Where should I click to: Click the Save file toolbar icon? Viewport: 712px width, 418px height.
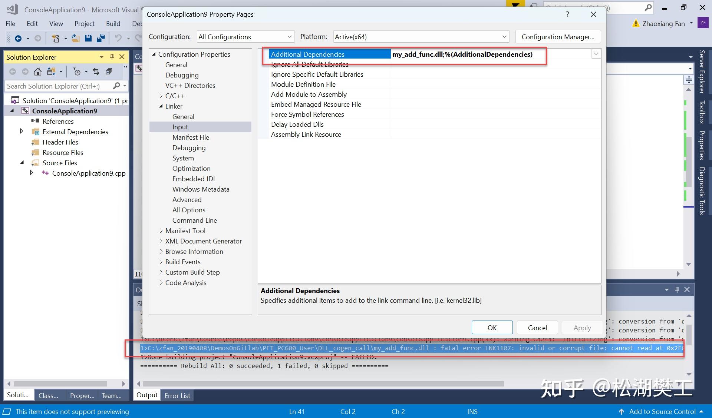(x=88, y=38)
